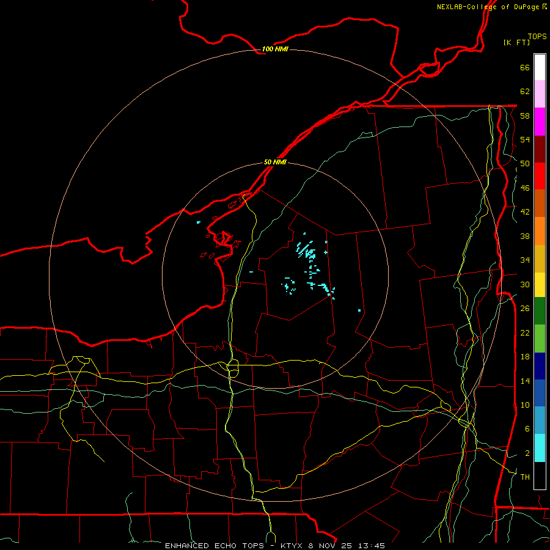Click the light pink 62 kft swatch

tap(540, 94)
